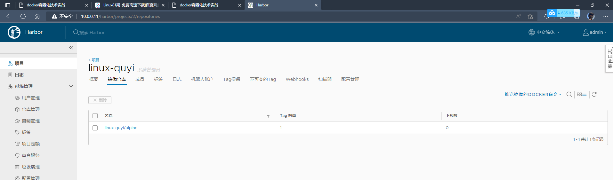Click the Tag count value 1

click(x=281, y=128)
